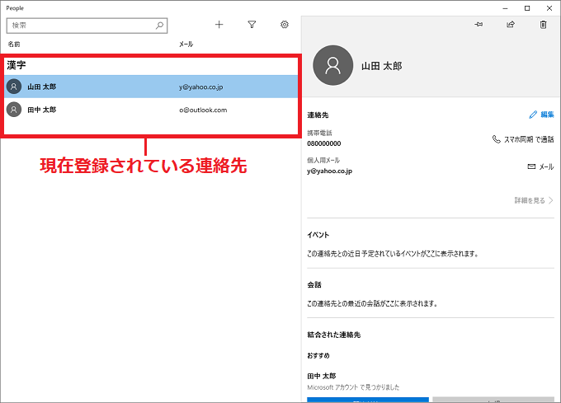Minimize the People window
Screen dimensions: 561x403
tap(505, 8)
